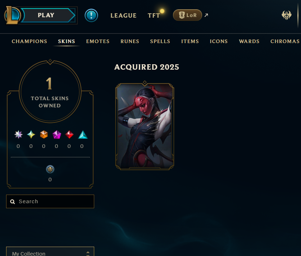This screenshot has width=301, height=256.
Task: Open the winged helmet clash icon
Action: click(286, 15)
